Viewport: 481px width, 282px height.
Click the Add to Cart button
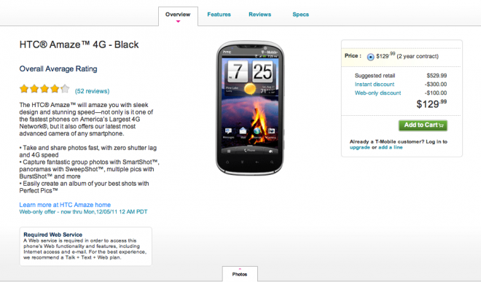(423, 125)
